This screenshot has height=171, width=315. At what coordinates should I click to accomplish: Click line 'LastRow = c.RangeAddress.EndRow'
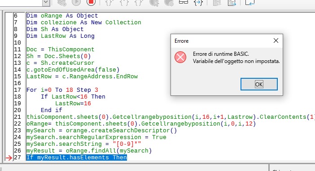(82, 76)
